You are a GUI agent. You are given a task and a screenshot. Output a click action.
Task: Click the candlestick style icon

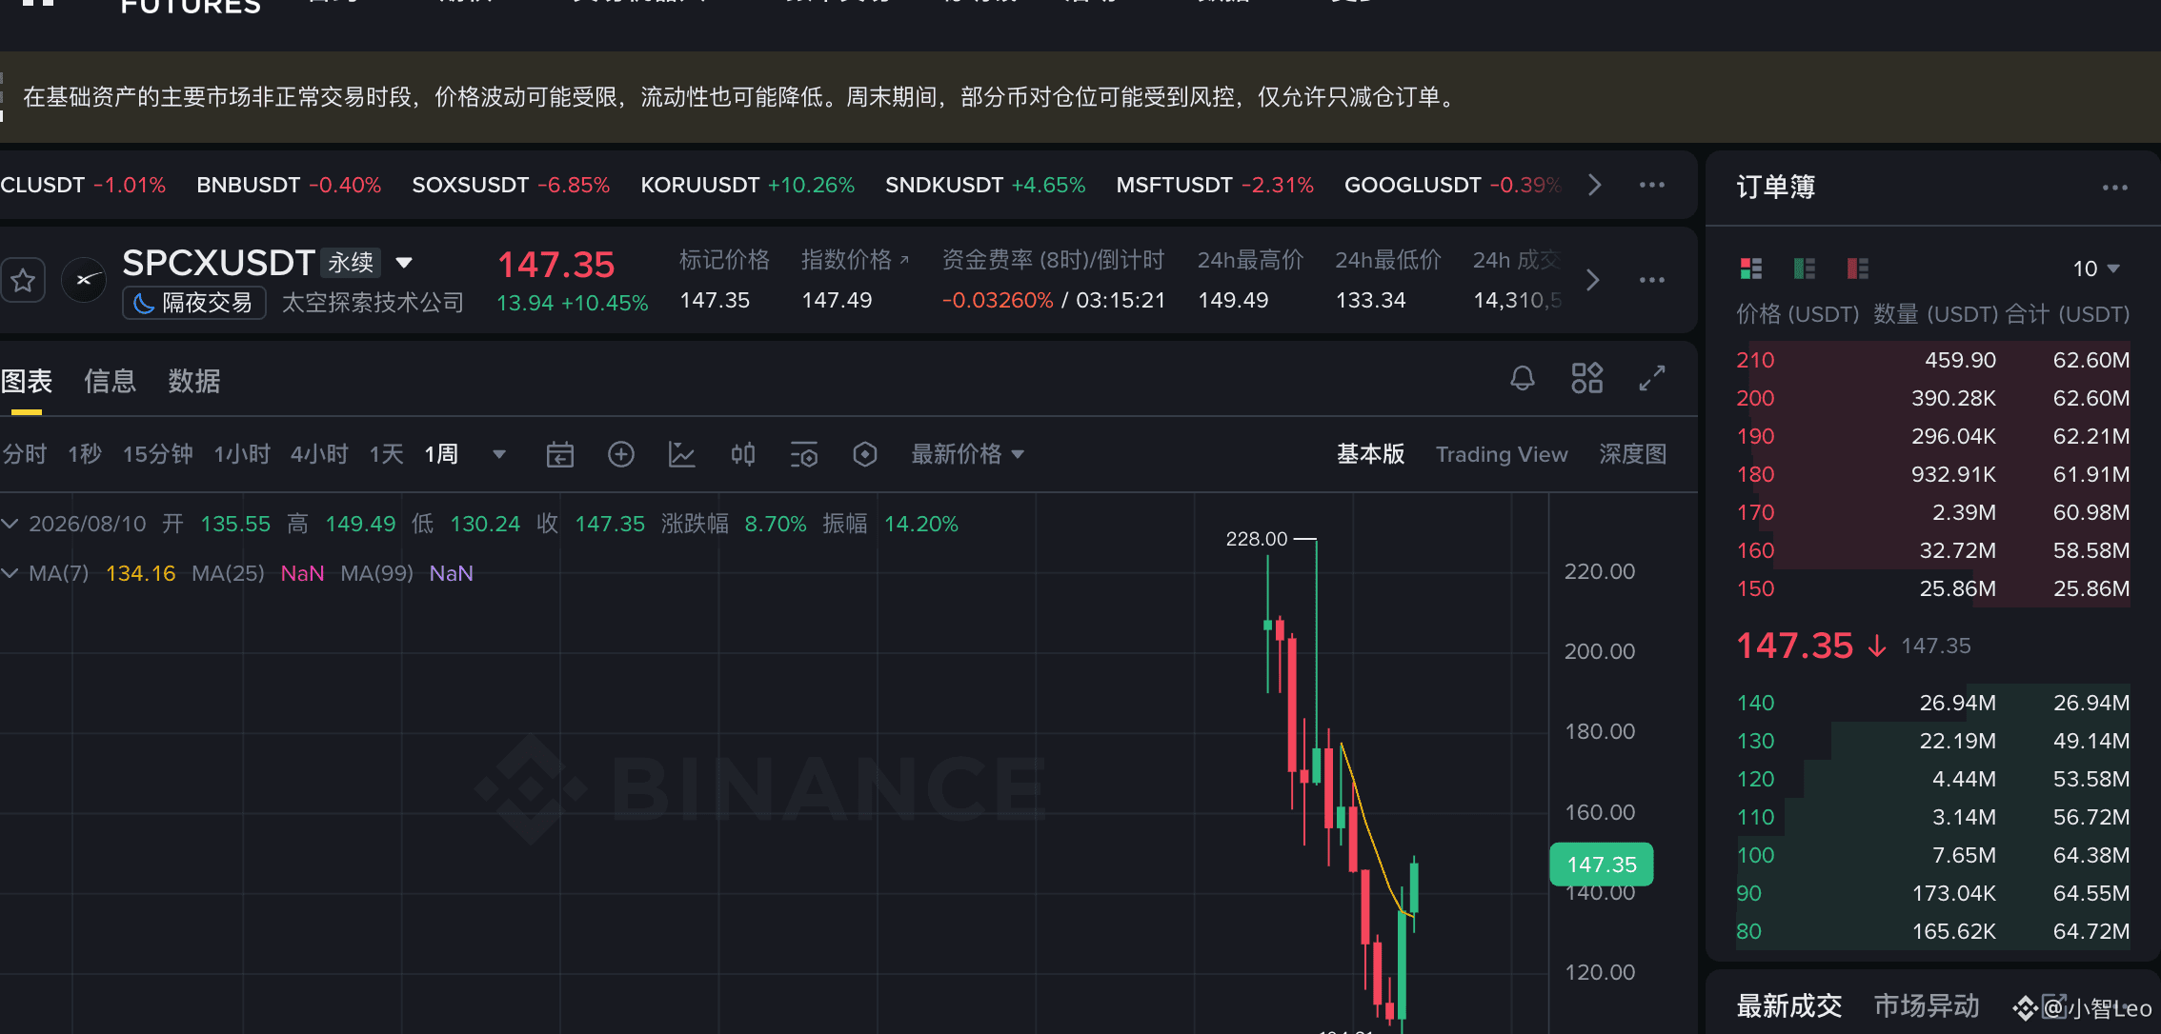coord(743,454)
